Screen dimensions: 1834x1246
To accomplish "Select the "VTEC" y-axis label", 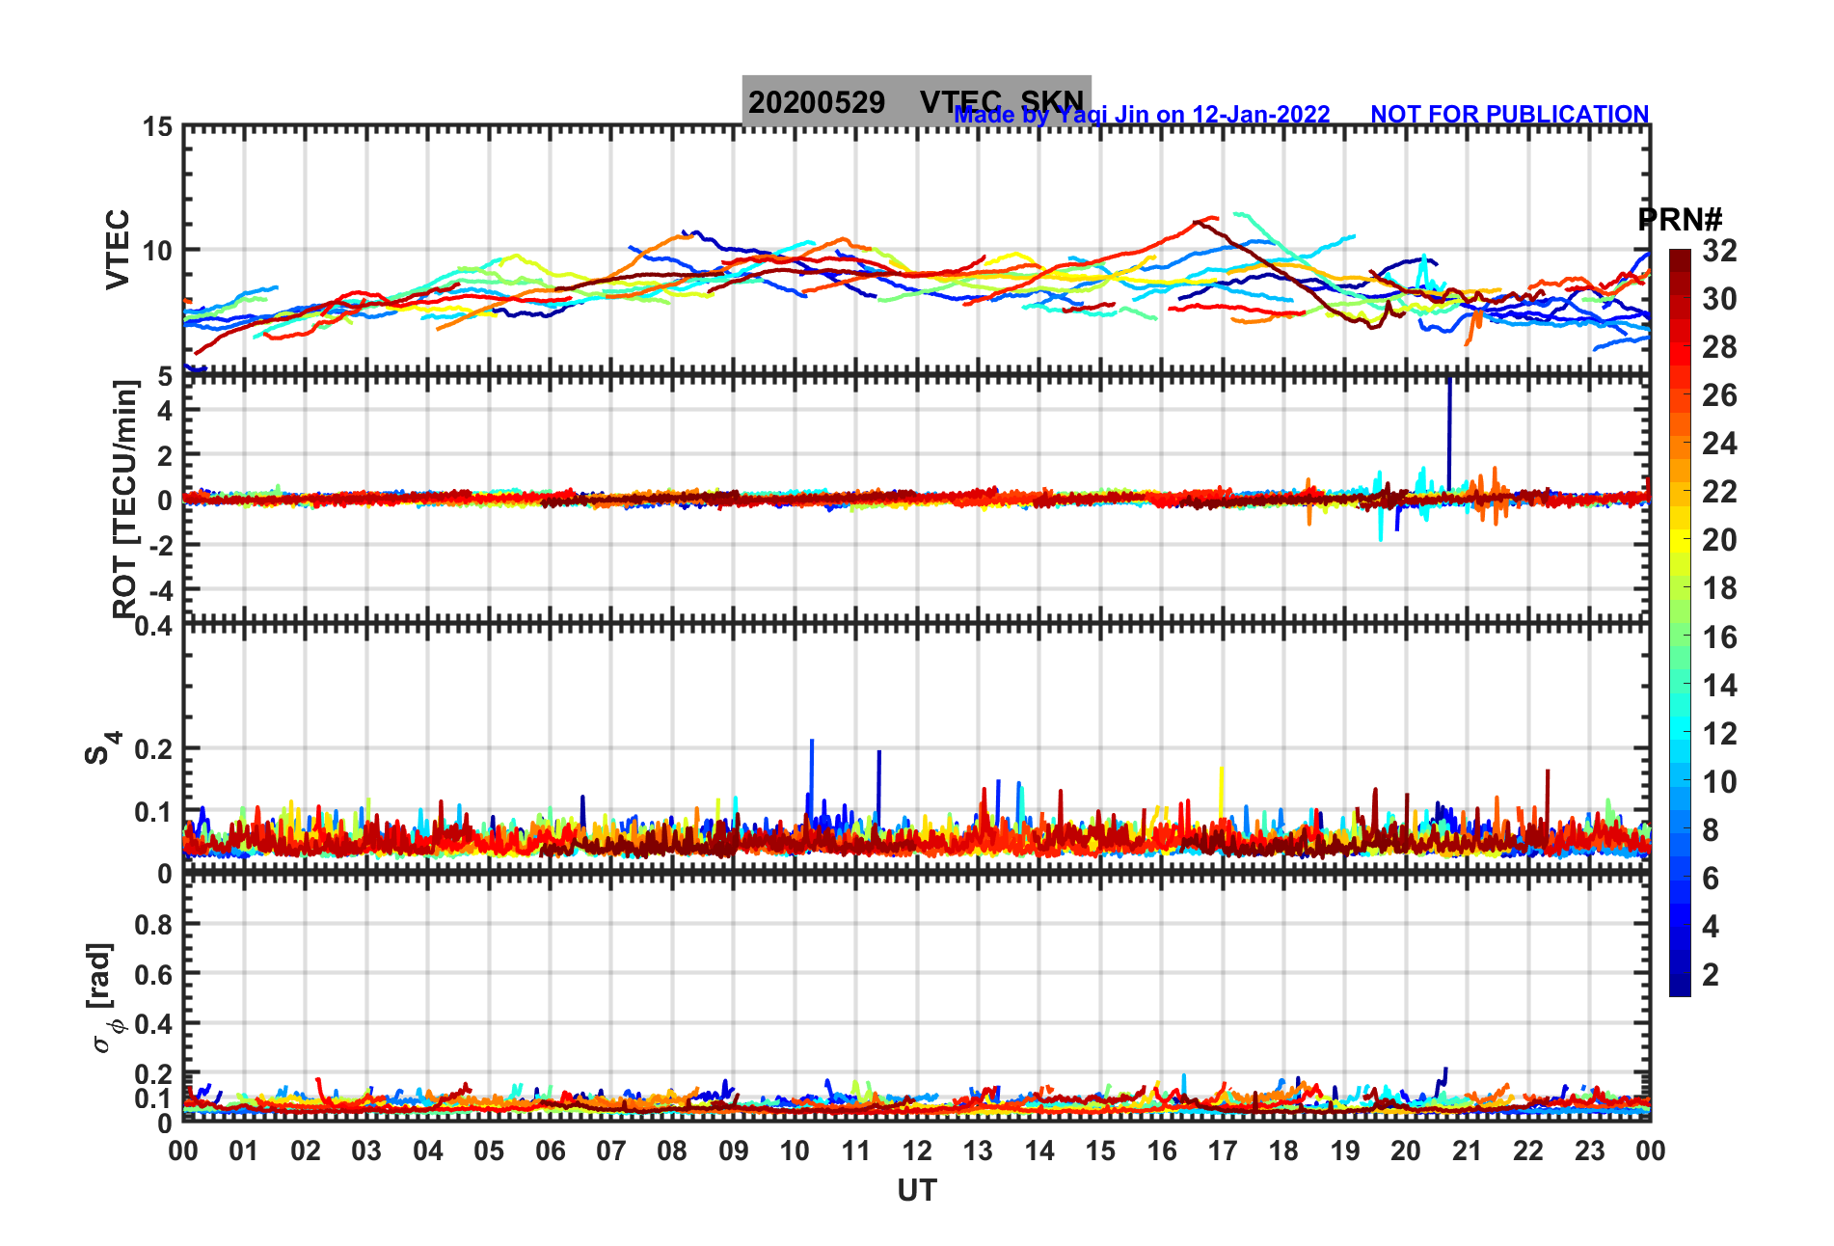I will [x=118, y=249].
